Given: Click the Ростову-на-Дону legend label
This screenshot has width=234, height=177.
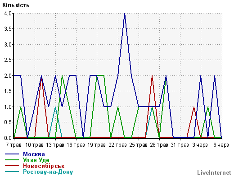Looking at the screenshot, I should click(48, 172).
